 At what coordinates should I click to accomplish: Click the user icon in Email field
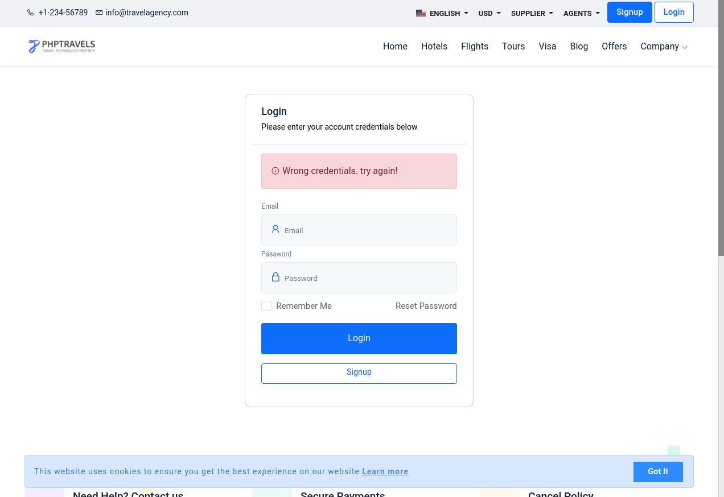275,229
